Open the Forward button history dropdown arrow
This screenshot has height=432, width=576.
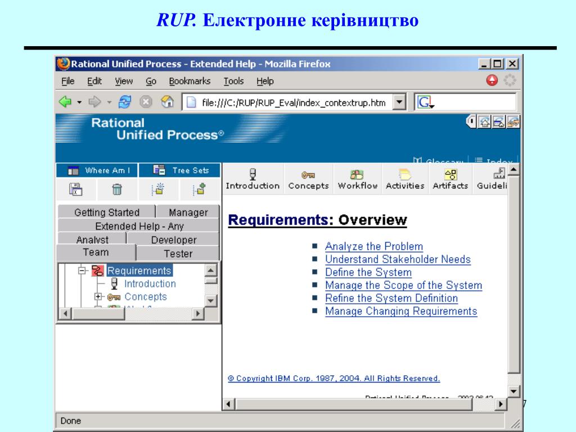click(109, 102)
